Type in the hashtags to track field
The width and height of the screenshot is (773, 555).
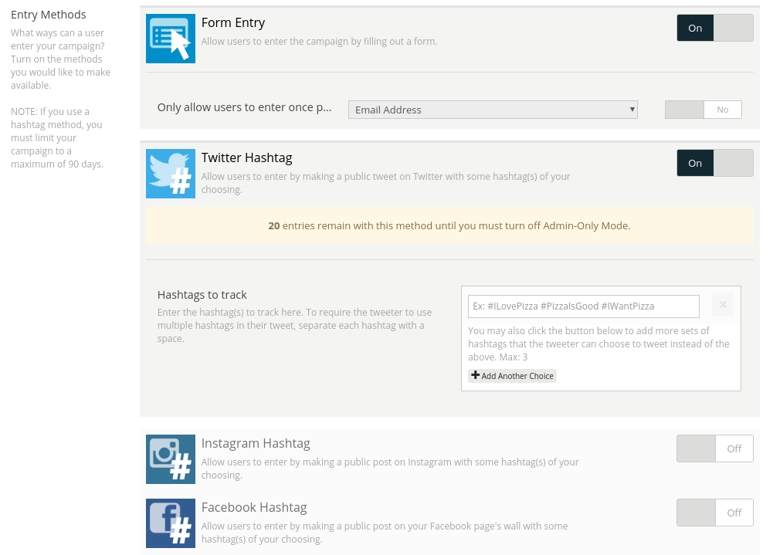(583, 306)
